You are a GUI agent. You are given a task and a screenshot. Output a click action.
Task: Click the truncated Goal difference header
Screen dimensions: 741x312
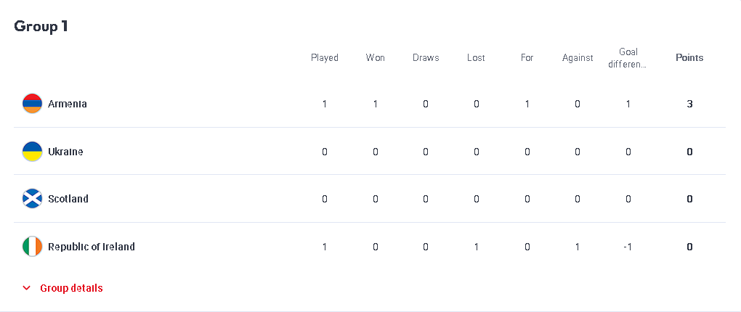(628, 57)
